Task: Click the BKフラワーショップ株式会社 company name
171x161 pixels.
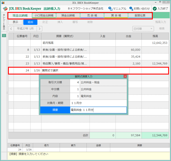Action: 85,9
